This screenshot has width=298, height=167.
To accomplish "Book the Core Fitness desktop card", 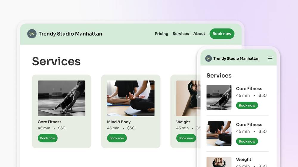I will click(47, 138).
